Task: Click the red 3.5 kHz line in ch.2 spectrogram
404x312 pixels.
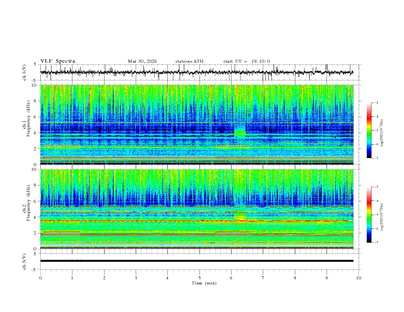Action: click(x=197, y=221)
